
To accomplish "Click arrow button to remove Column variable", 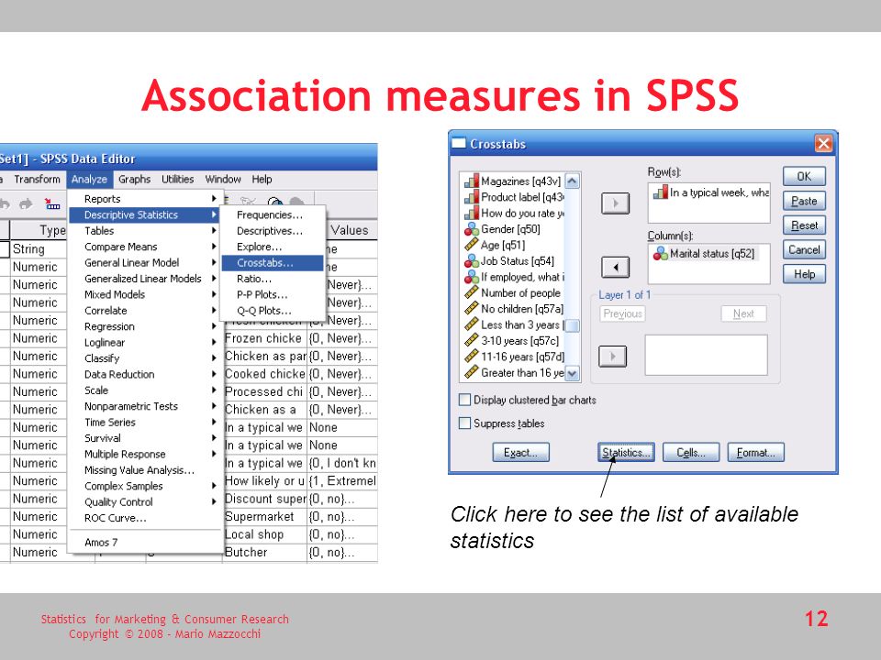I will [615, 267].
